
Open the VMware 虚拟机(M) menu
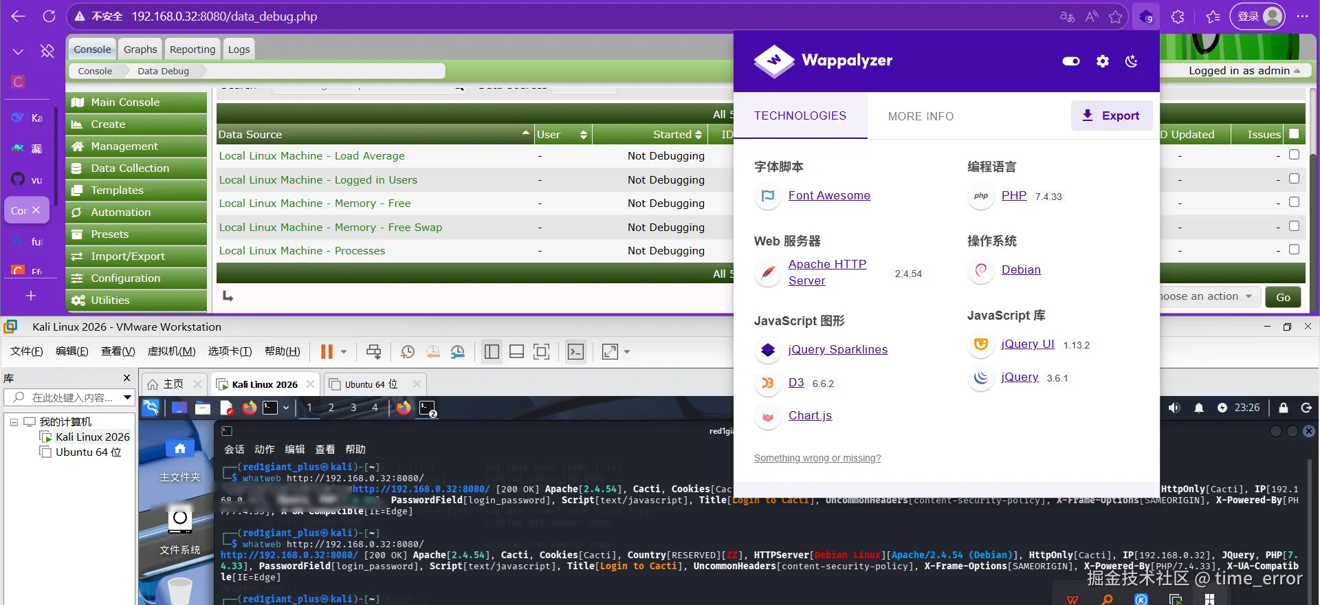tap(172, 351)
